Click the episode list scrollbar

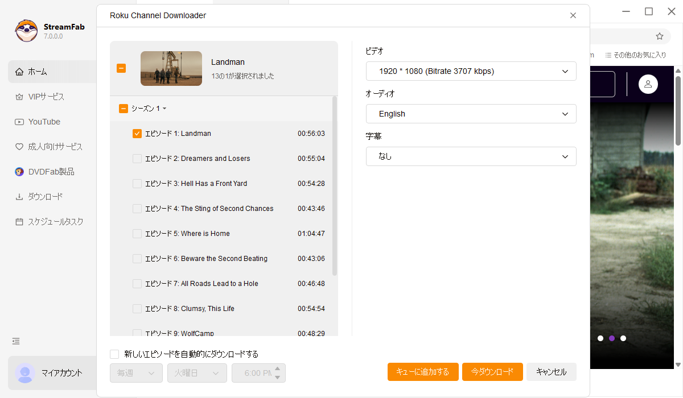[335, 188]
